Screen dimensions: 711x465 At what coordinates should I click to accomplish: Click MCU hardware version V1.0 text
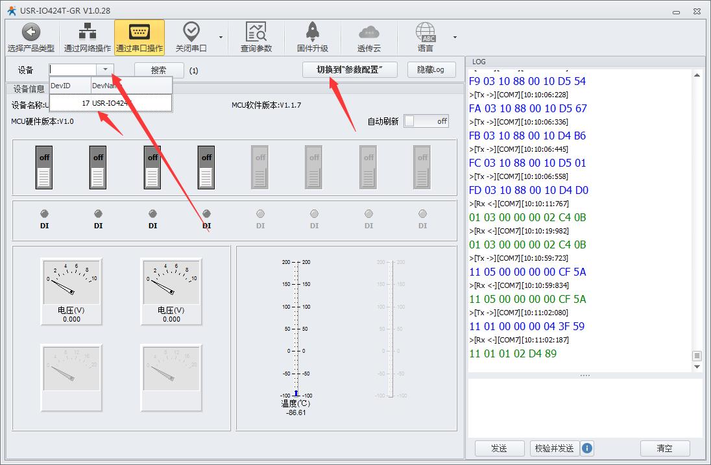[42, 121]
